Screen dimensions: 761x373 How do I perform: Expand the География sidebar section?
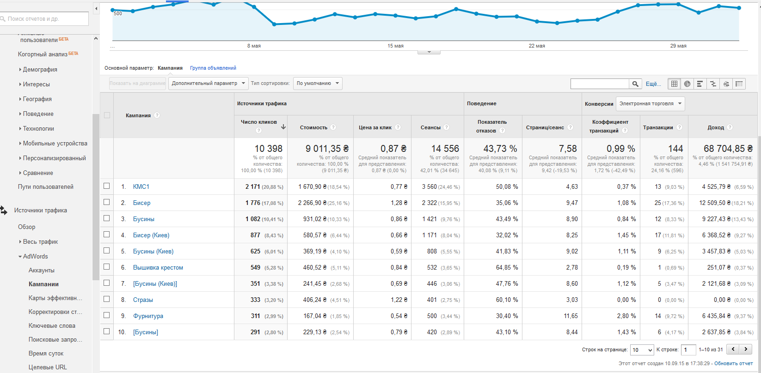tap(37, 99)
